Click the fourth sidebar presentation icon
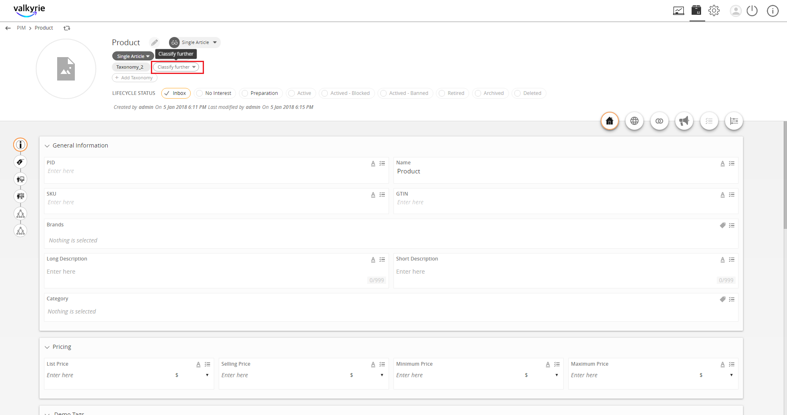Screen dimensions: 787x415 pos(21,196)
